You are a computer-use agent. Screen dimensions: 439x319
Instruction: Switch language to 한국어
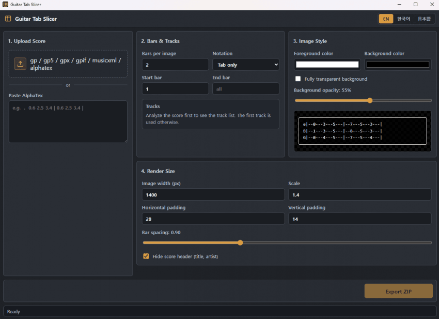click(x=403, y=19)
